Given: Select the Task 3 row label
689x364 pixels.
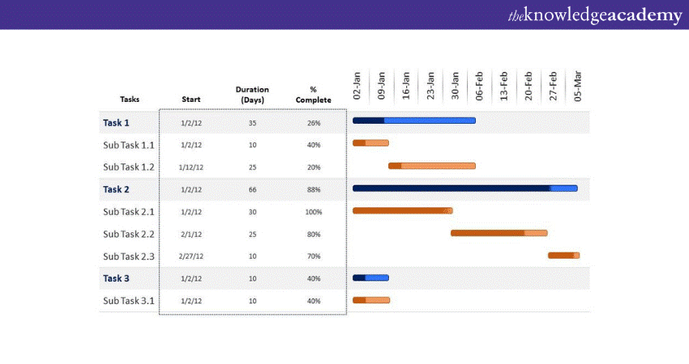Looking at the screenshot, I should click(x=116, y=278).
